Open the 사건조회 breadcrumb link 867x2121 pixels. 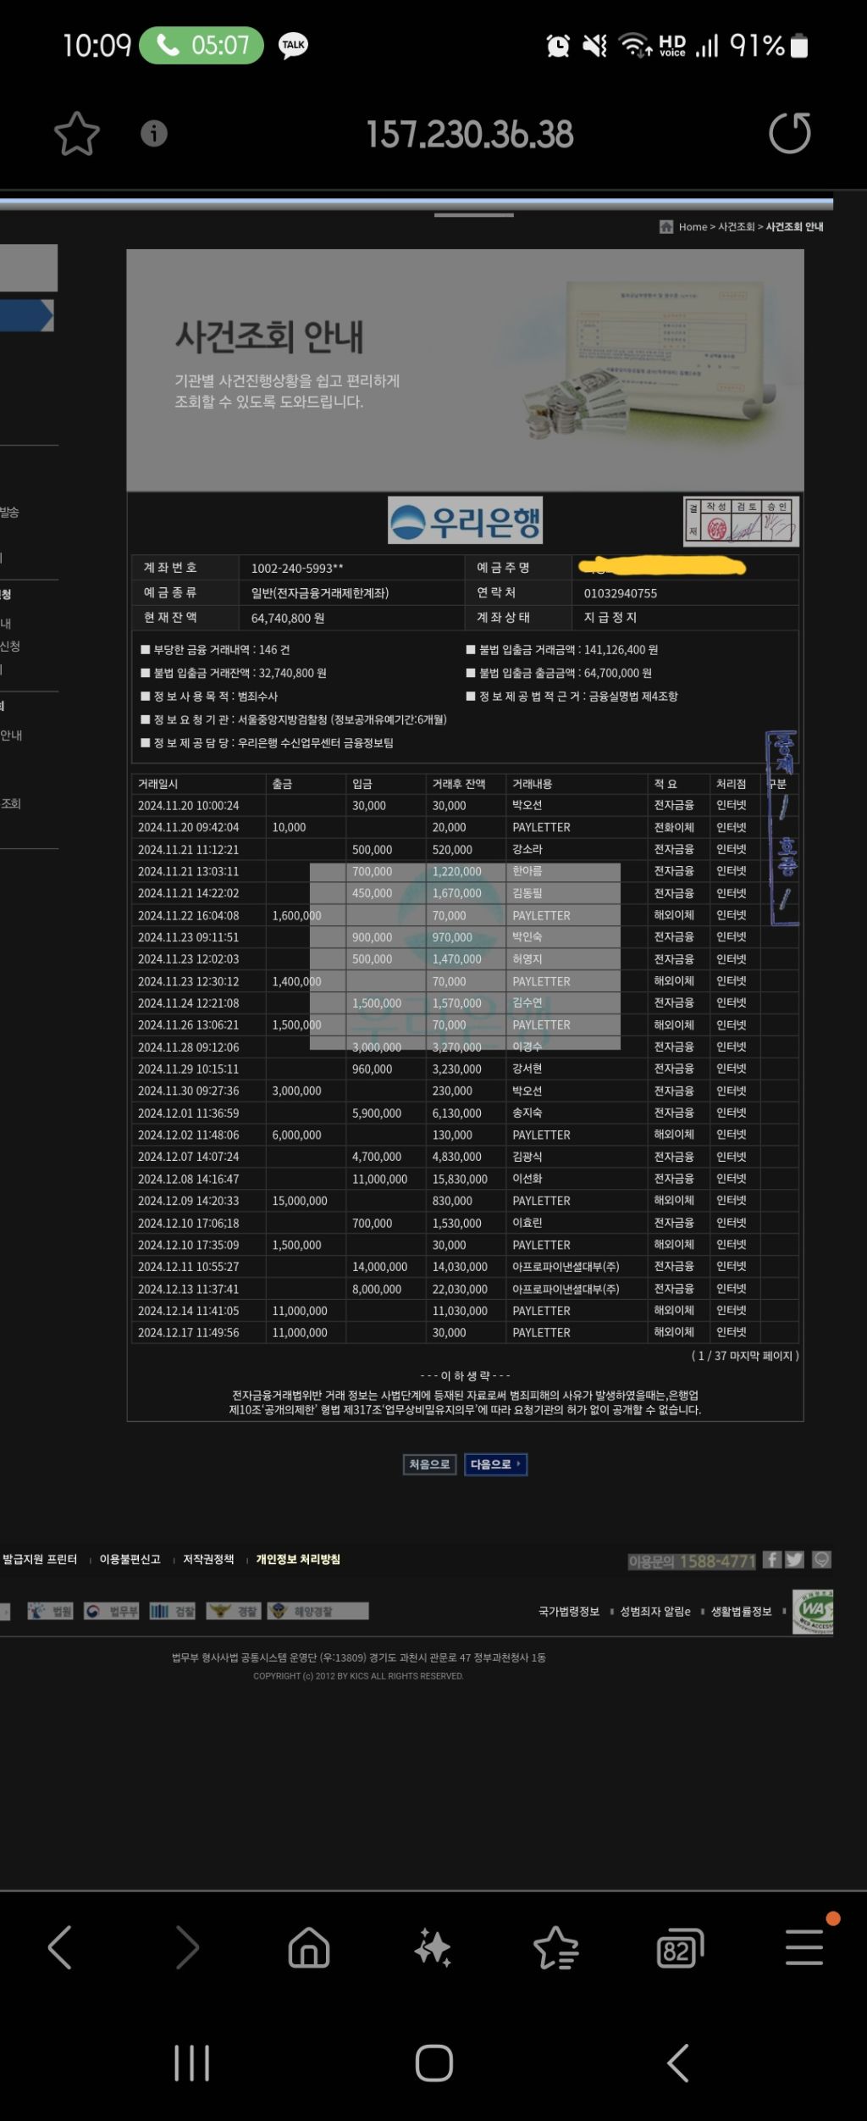coord(736,227)
